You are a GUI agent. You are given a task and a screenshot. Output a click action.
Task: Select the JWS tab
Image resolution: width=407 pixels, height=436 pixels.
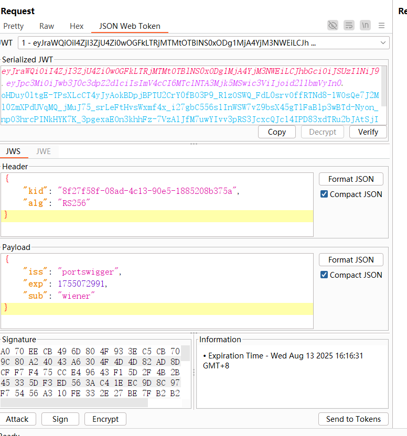point(13,151)
